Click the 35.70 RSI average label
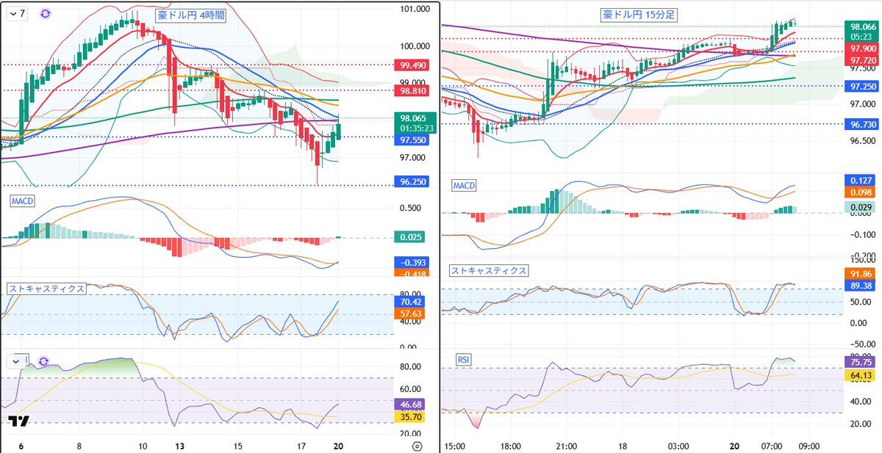882x453 pixels. (x=411, y=416)
